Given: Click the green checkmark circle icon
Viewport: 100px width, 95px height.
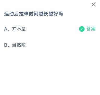Looking at the screenshot, I should pyautogui.click(x=82, y=29).
